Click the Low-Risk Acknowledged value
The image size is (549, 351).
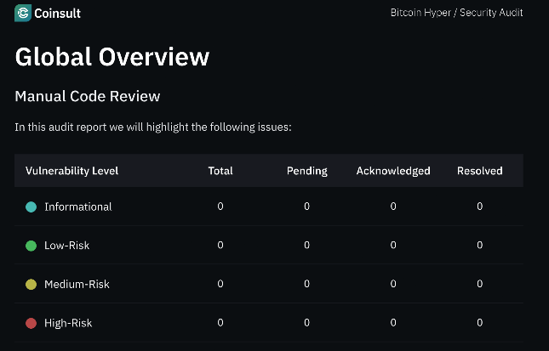(393, 245)
